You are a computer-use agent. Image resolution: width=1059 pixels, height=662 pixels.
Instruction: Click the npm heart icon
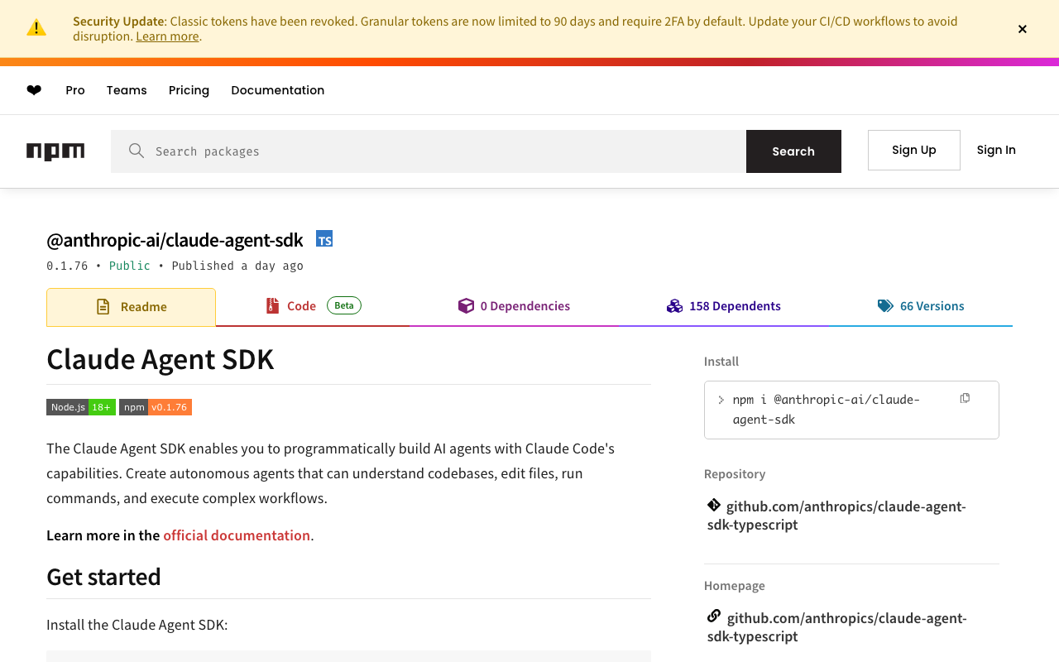tap(34, 90)
